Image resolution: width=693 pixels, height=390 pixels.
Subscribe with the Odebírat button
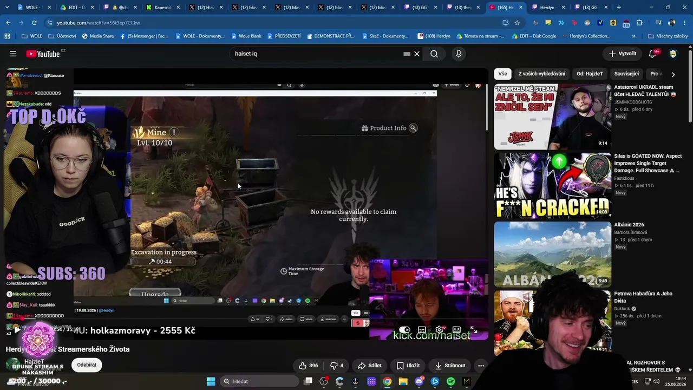(x=87, y=365)
